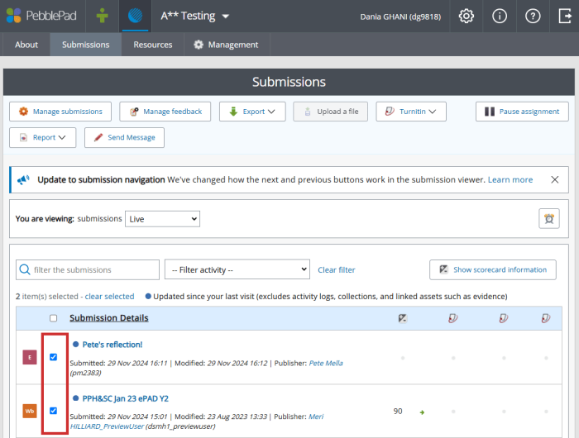
Task: Click the scorecard column header icon
Action: coord(403,318)
